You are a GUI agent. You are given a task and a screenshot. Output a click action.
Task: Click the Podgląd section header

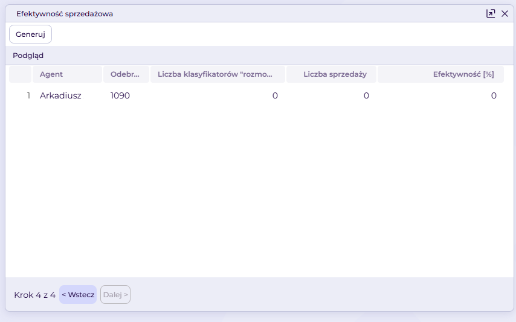pyautogui.click(x=28, y=55)
